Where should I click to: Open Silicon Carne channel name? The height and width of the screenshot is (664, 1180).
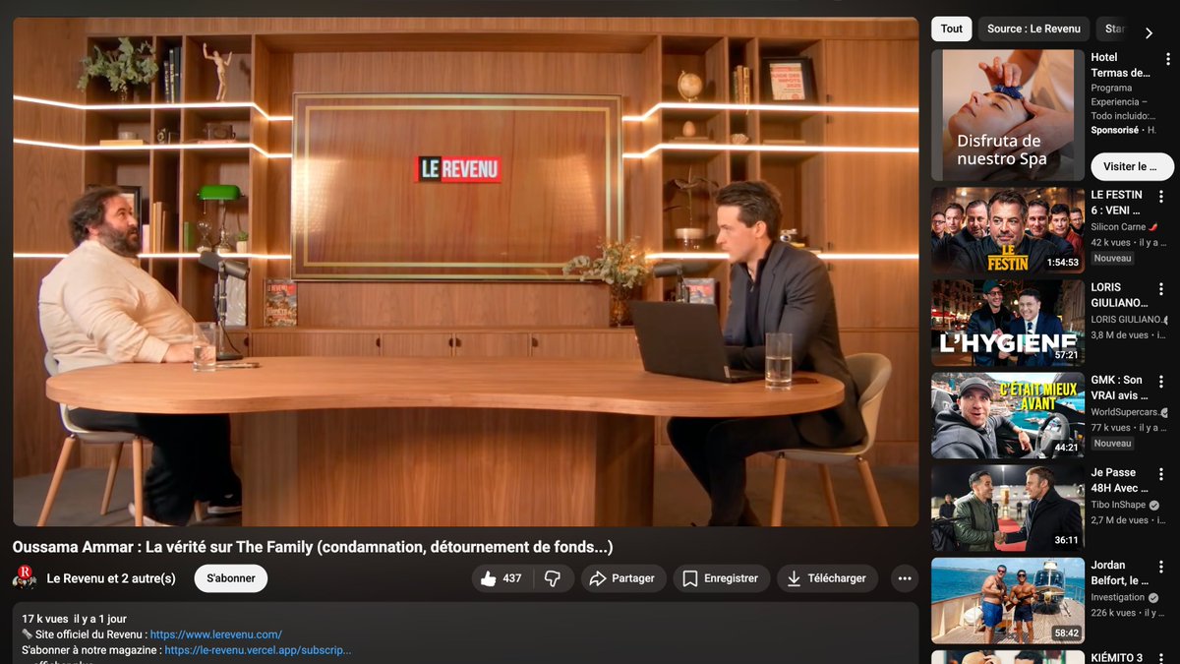pos(1119,227)
